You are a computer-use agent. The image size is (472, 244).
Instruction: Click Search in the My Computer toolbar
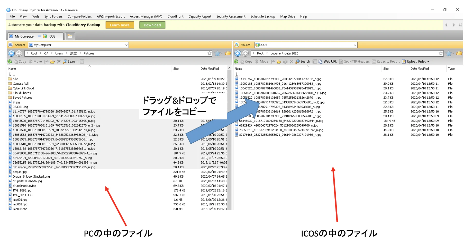(70, 62)
